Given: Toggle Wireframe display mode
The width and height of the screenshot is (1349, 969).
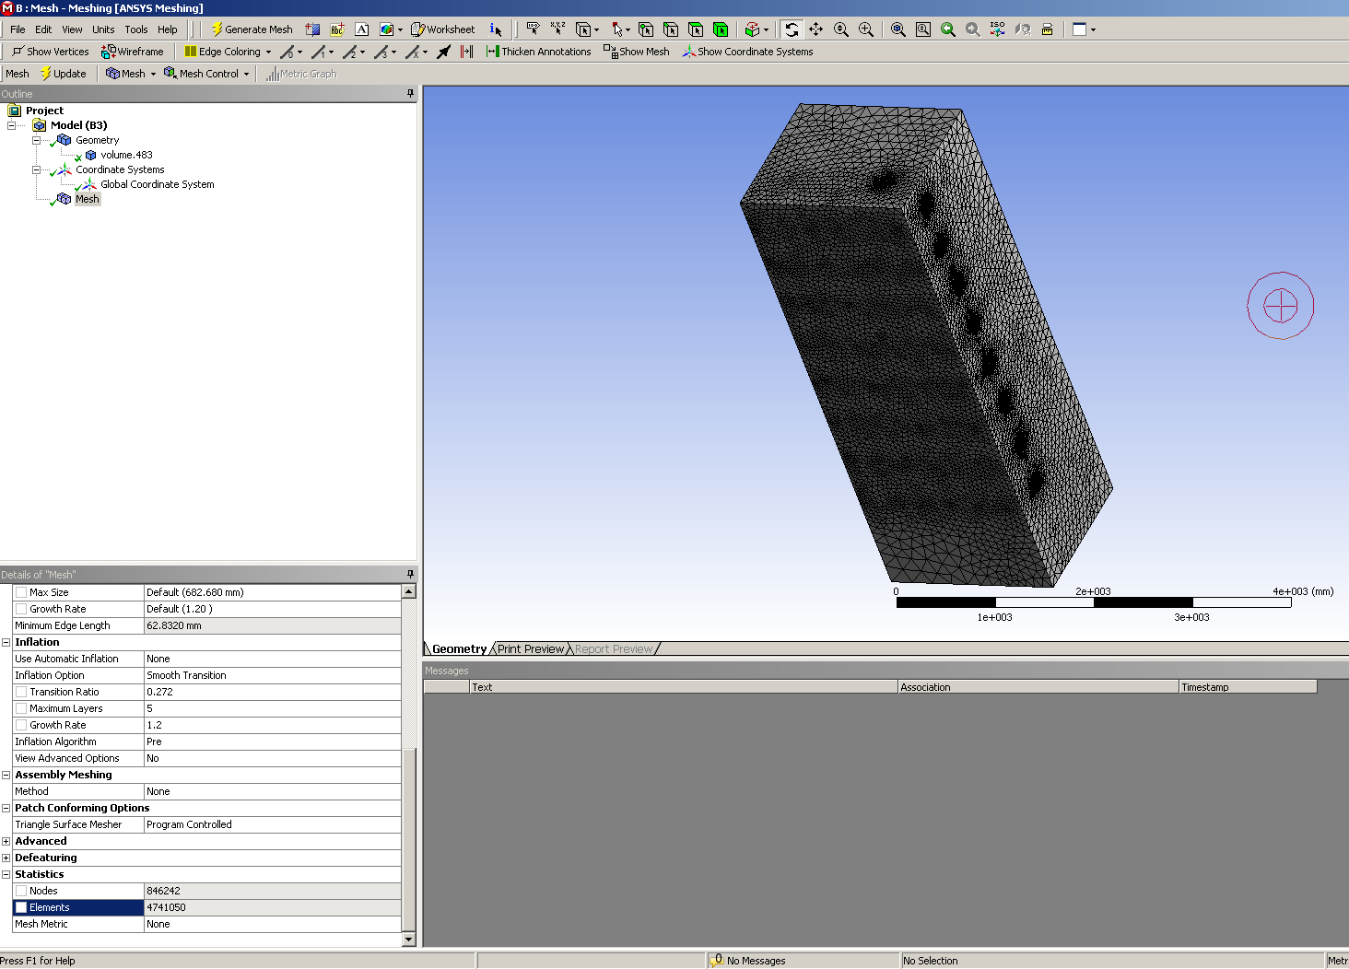Looking at the screenshot, I should 133,52.
